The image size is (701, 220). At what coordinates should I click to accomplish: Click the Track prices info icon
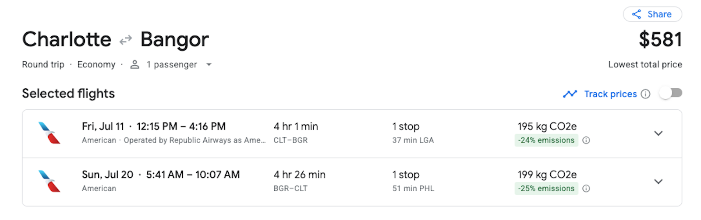tap(645, 94)
